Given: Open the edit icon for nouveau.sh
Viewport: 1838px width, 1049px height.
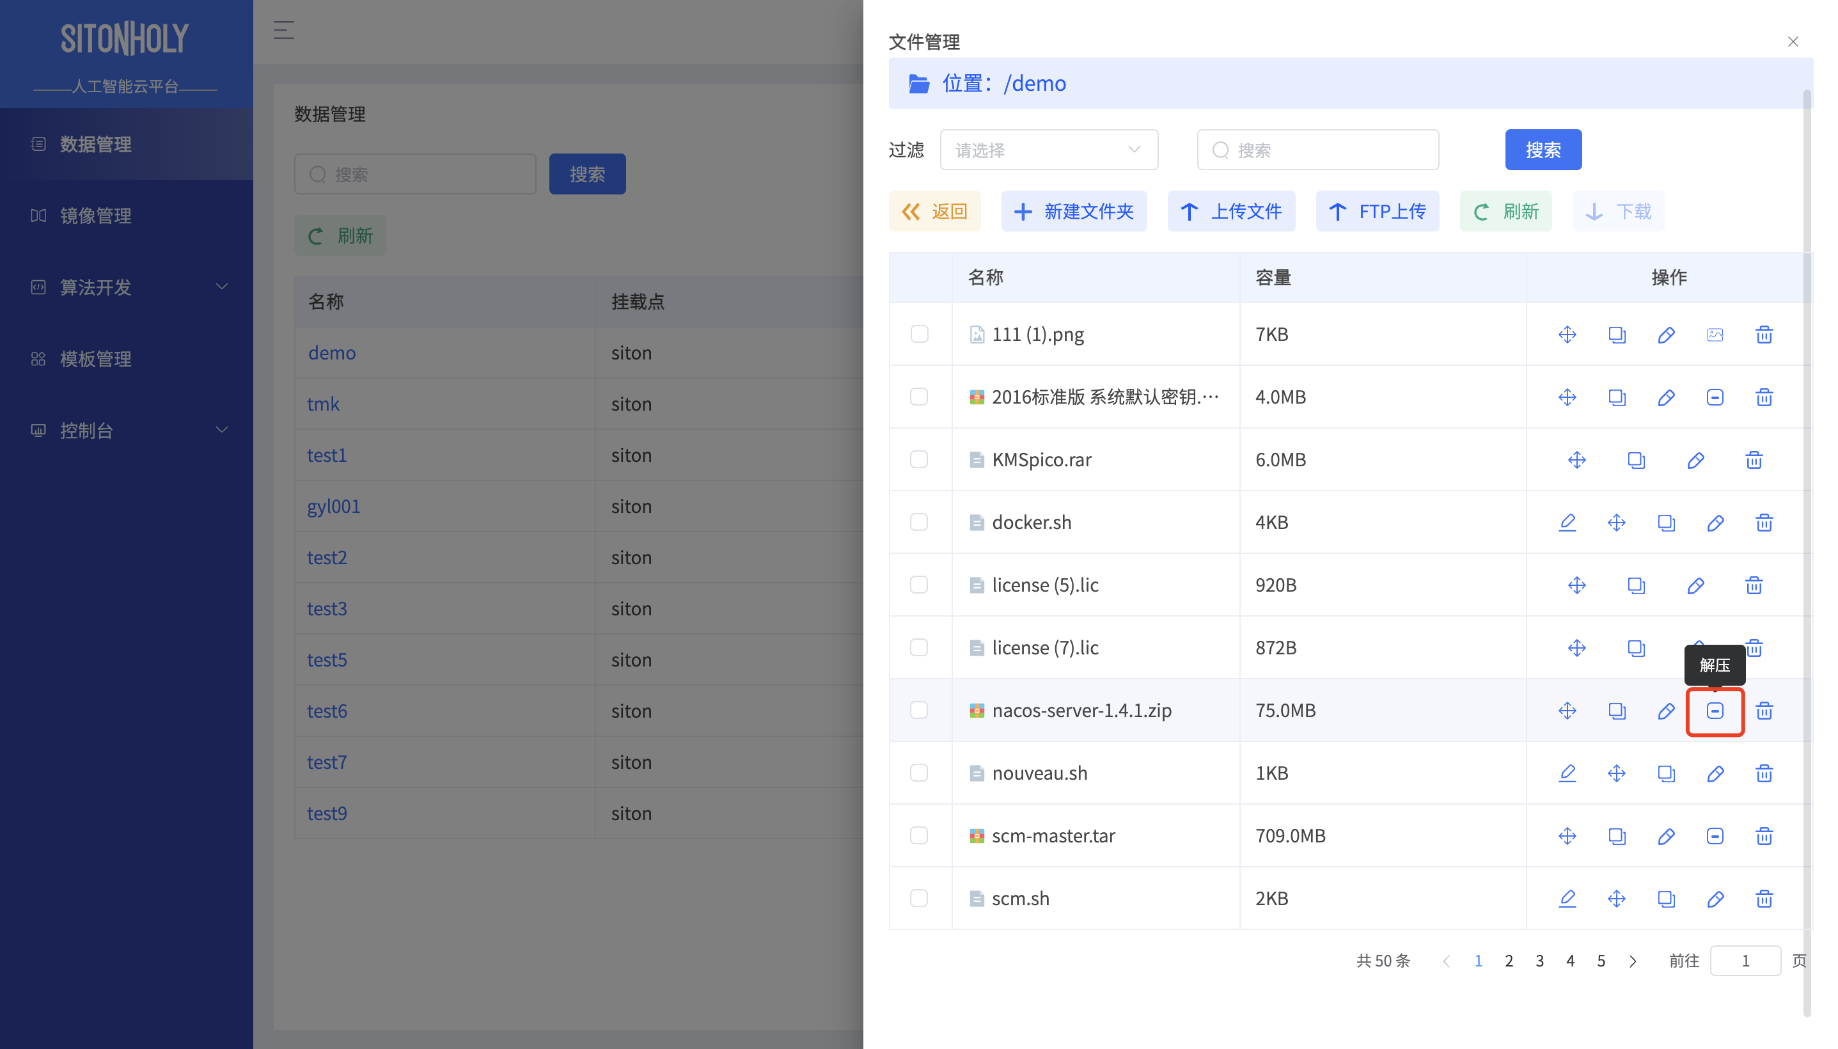Looking at the screenshot, I should click(1567, 773).
